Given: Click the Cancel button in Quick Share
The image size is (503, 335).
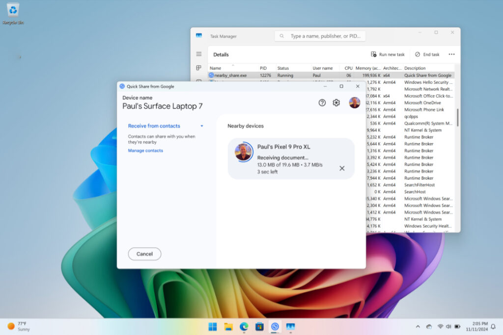Looking at the screenshot, I should coord(144,254).
